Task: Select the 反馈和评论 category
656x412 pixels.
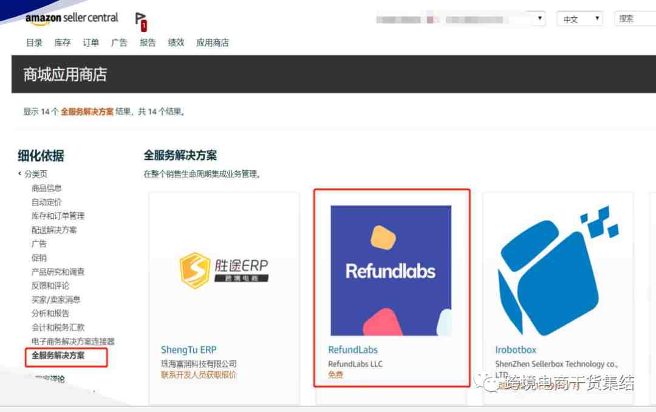Action: (x=50, y=286)
